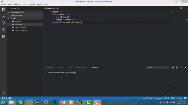Open colecciones.py file
This screenshot has height=105, width=188.
(25, 27)
